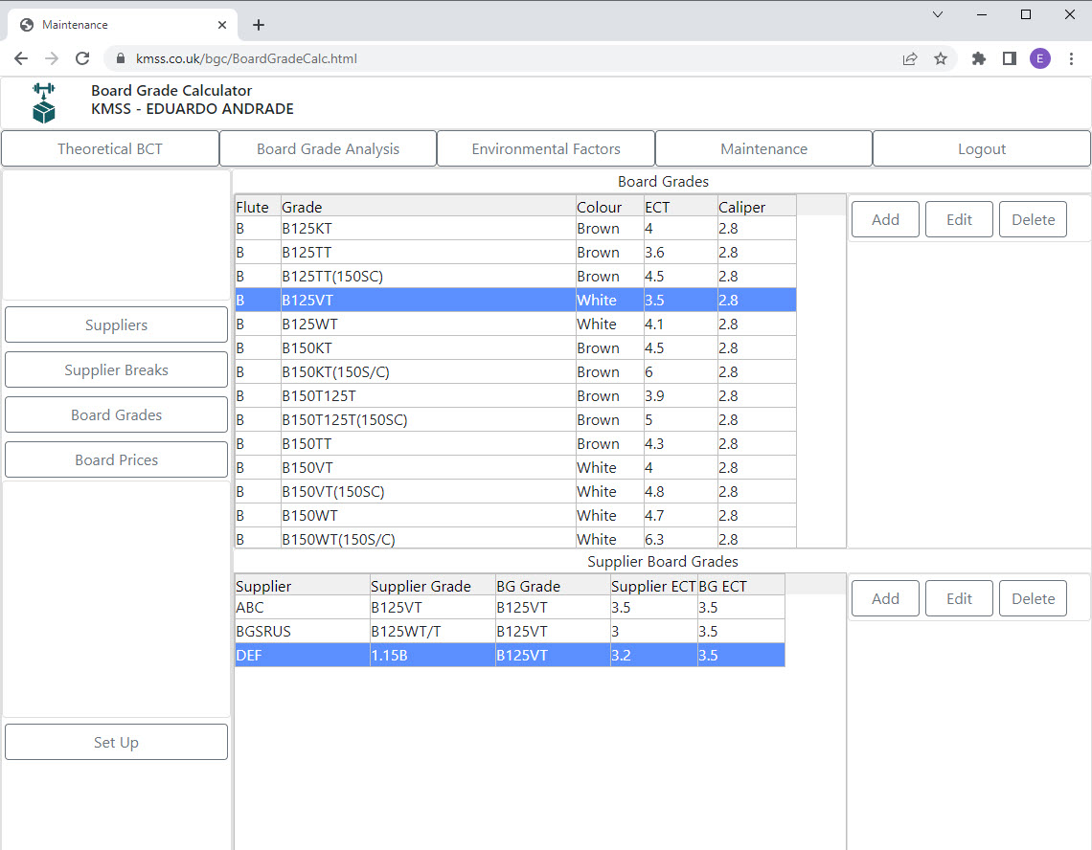Open the Board Prices section
This screenshot has height=850, width=1092.
point(116,460)
